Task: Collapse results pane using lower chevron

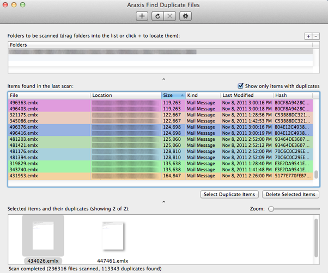Action: 164,202
